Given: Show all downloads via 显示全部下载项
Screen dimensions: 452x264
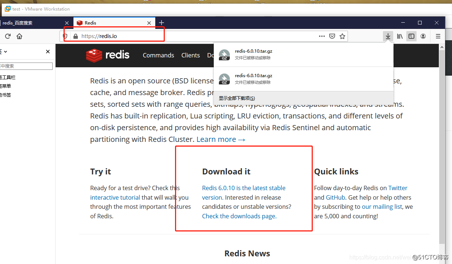Looking at the screenshot, I should (x=304, y=98).
